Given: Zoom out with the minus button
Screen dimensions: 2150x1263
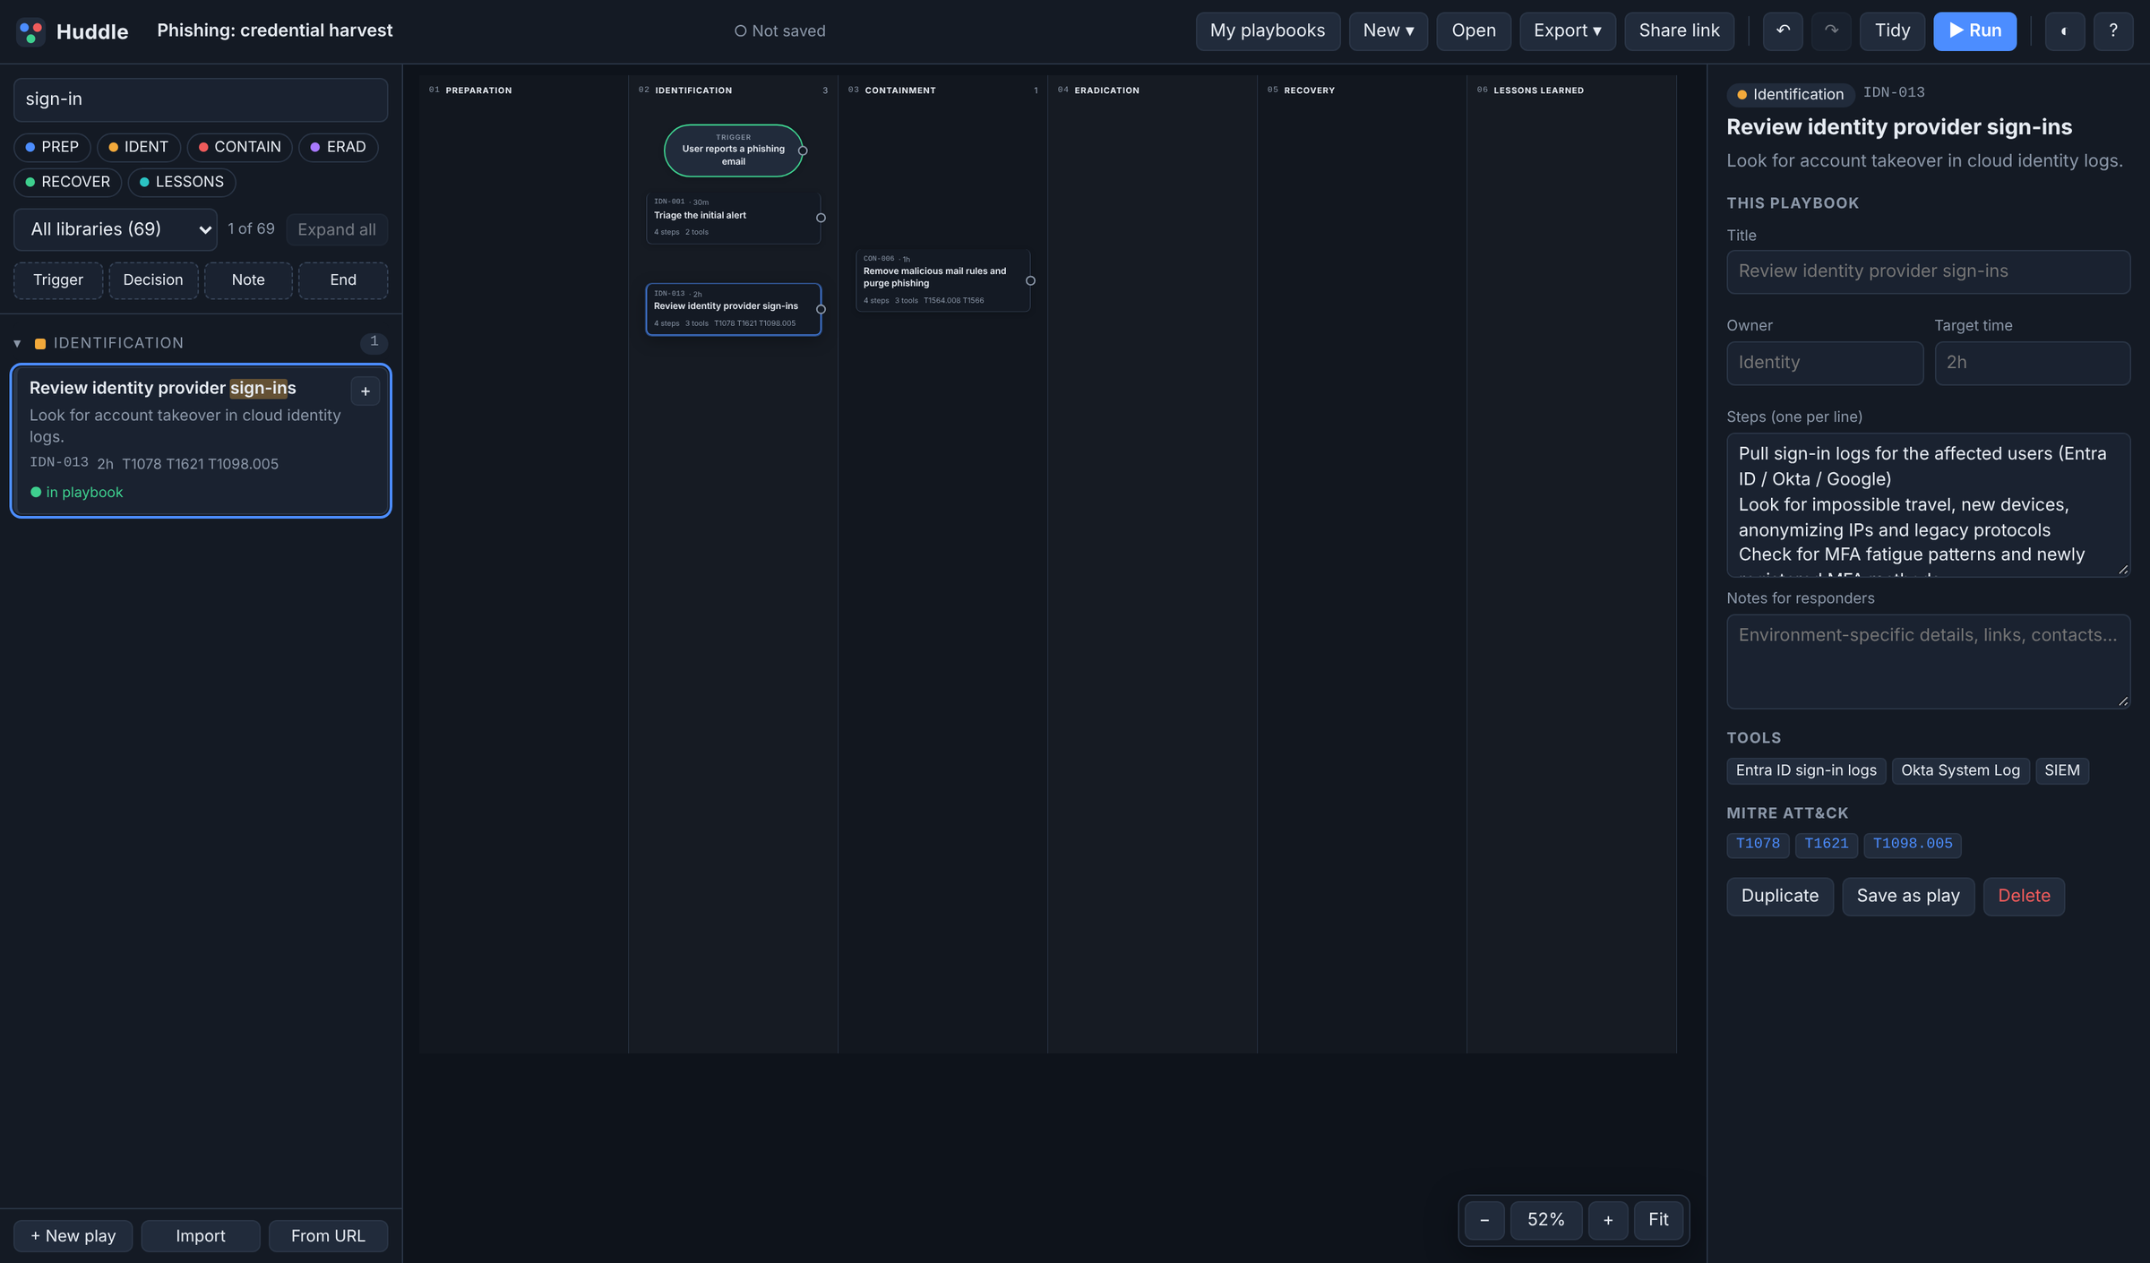Looking at the screenshot, I should click(1484, 1220).
